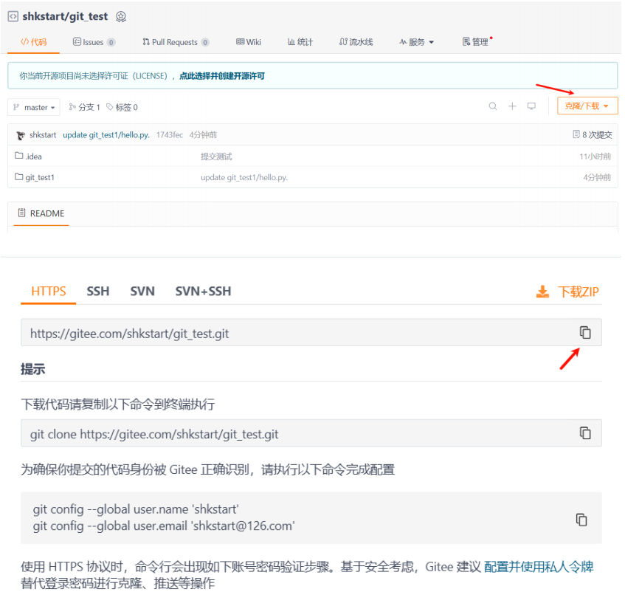The image size is (625, 603).
Task: Click the https://gitee.com/shkstart/git_test.git URL field
Action: pyautogui.click(x=311, y=333)
